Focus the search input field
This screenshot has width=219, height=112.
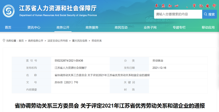coord(178,14)
